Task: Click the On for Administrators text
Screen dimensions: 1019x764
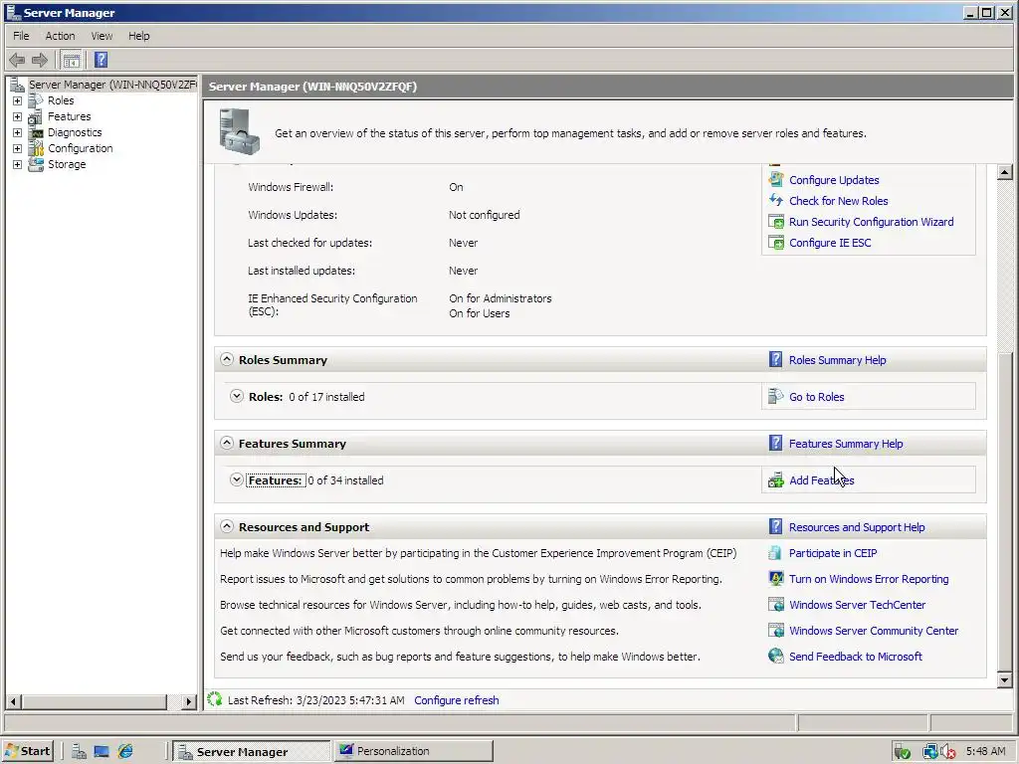Action: [501, 298]
